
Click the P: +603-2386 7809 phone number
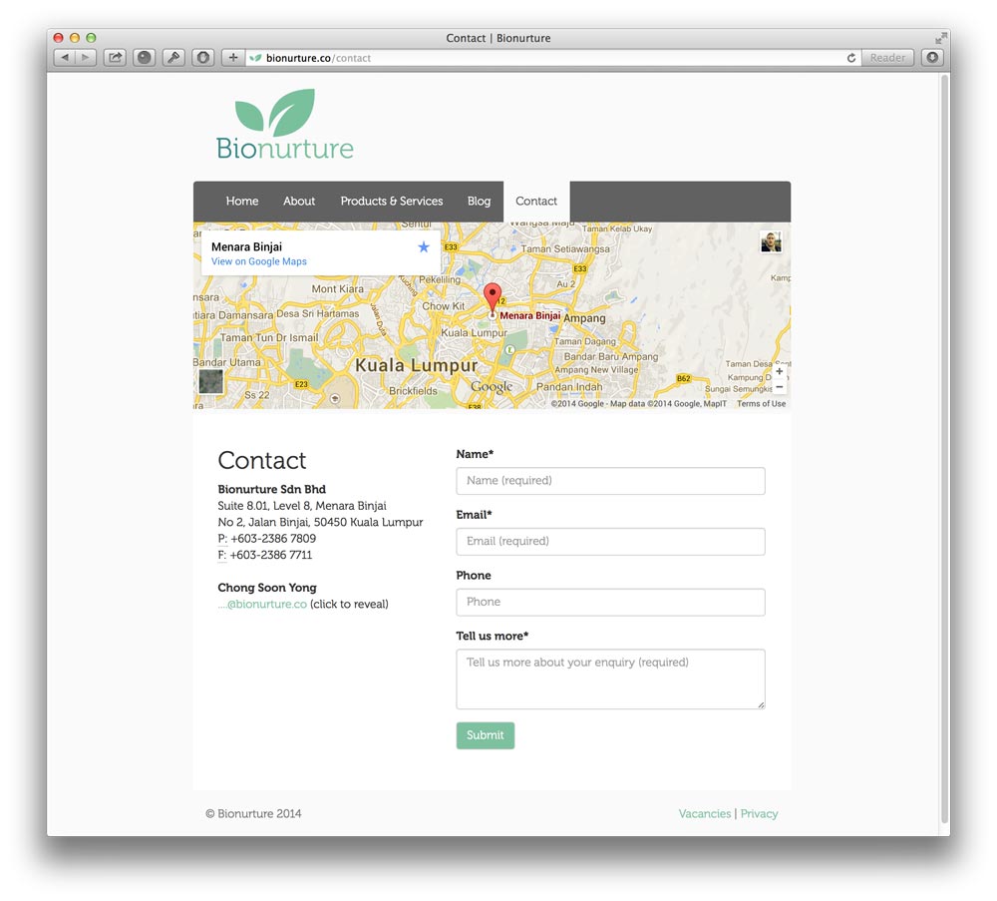click(x=266, y=539)
